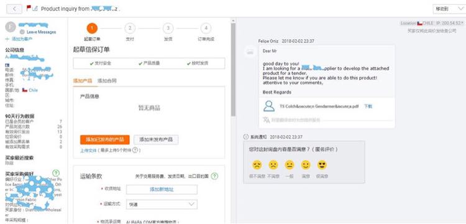Image resolution: width=466 pixels, height=224 pixels.
Task: Click 支付安全 checkmark item
Action: point(101,63)
